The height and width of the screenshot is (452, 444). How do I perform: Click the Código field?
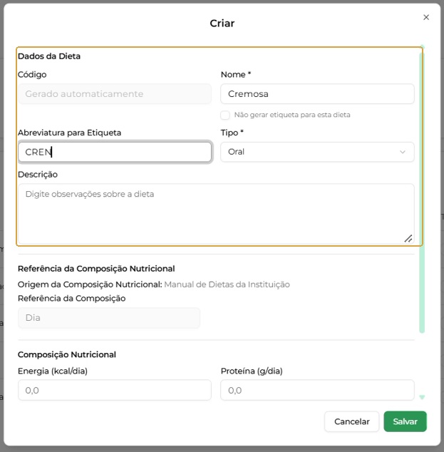point(115,93)
